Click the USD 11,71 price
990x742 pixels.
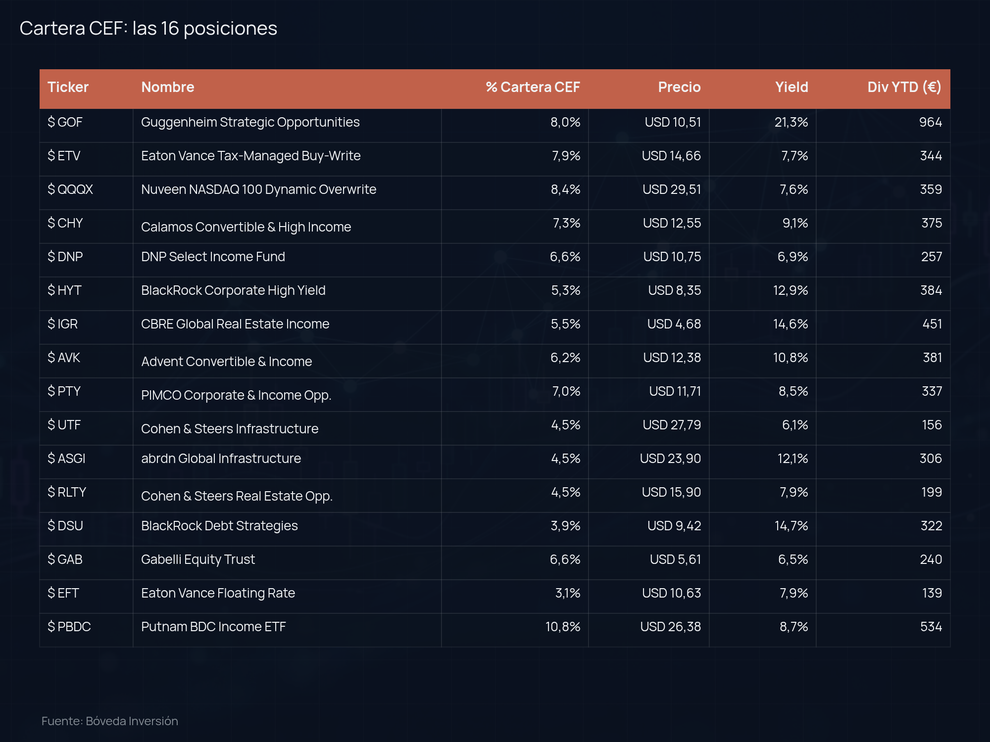pyautogui.click(x=675, y=391)
